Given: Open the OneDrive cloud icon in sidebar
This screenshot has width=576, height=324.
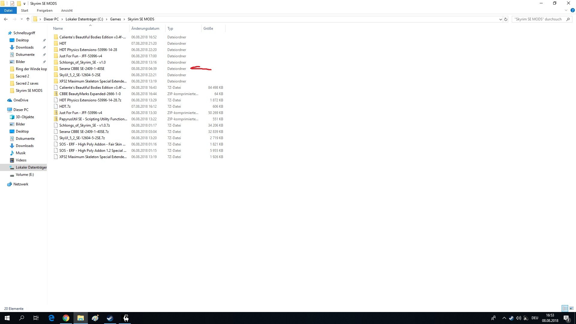Looking at the screenshot, I should [10, 100].
